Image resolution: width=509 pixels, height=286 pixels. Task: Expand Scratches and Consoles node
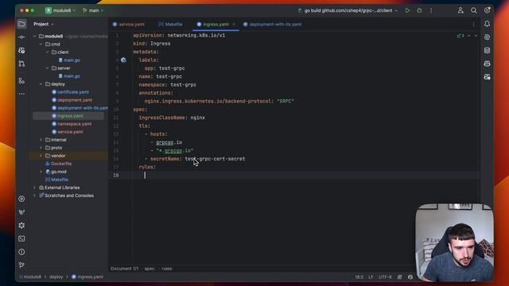[x=35, y=195]
